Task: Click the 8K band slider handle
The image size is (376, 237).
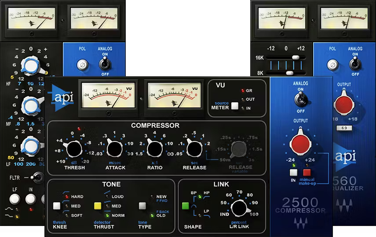Action: [x=290, y=73]
